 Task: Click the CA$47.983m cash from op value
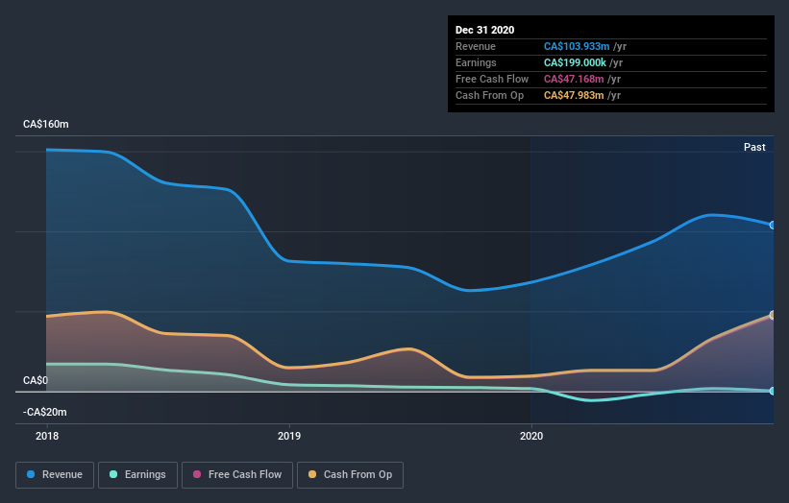574,95
